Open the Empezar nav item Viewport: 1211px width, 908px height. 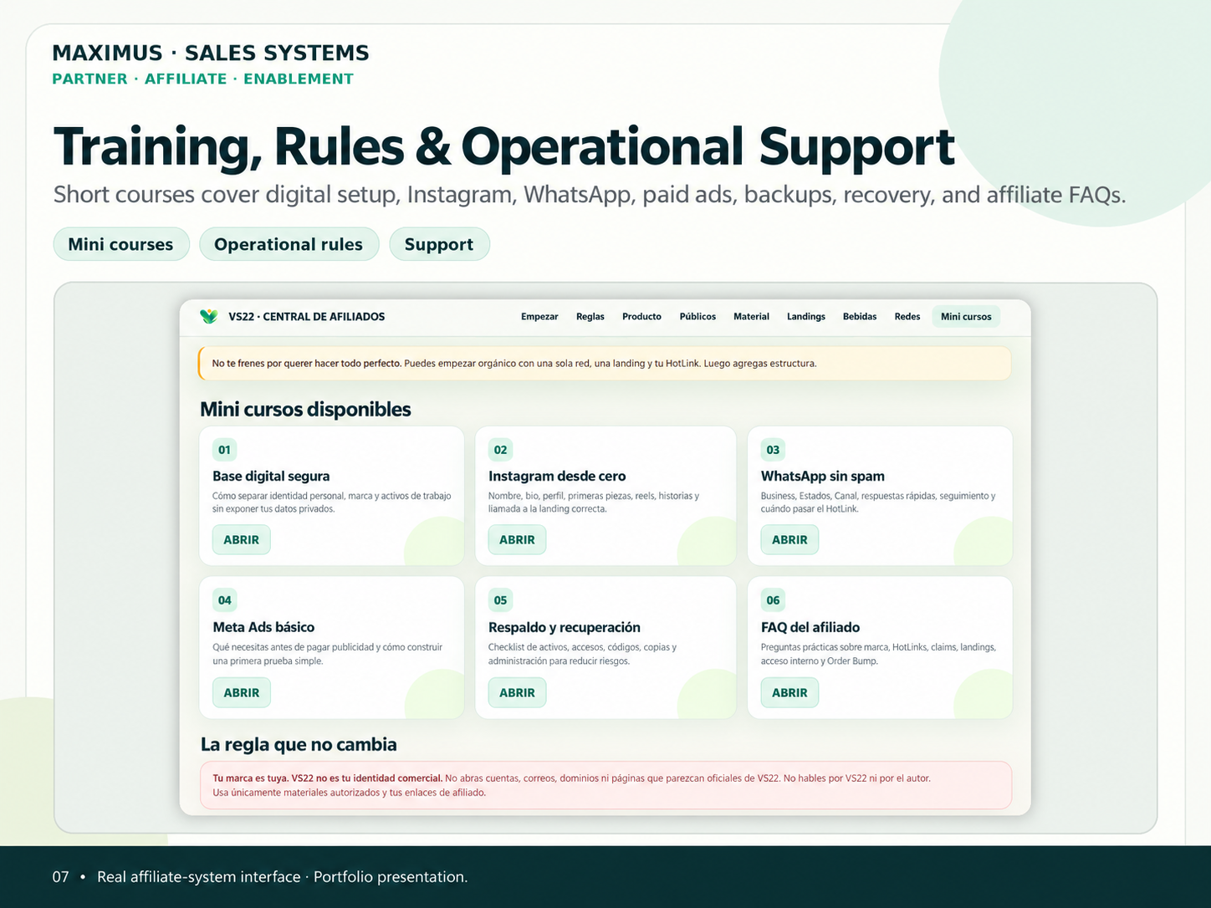click(539, 317)
